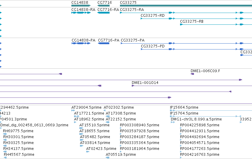Select the Dmel_dig_002458_0613_0669.3prime label

[34, 125]
